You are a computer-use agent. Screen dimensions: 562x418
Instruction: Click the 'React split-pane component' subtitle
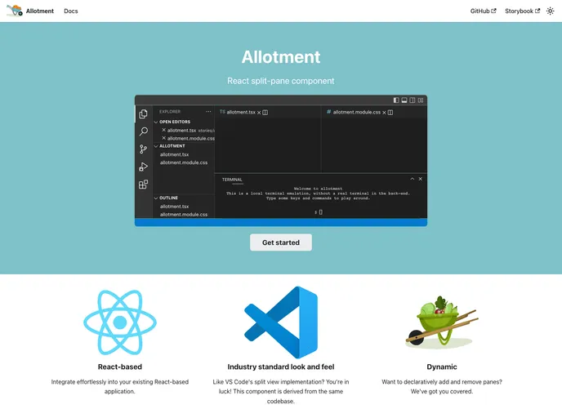click(281, 81)
